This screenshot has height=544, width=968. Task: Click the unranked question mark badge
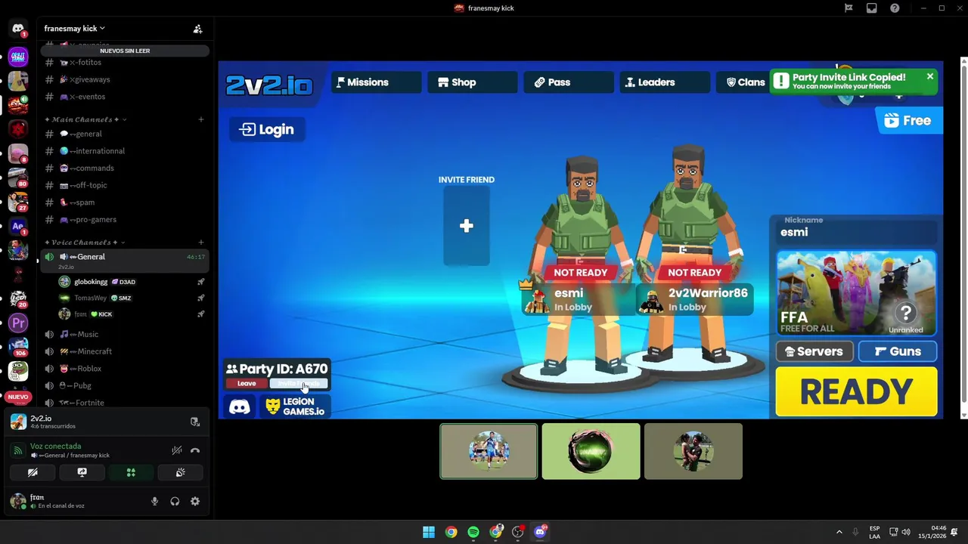point(906,312)
